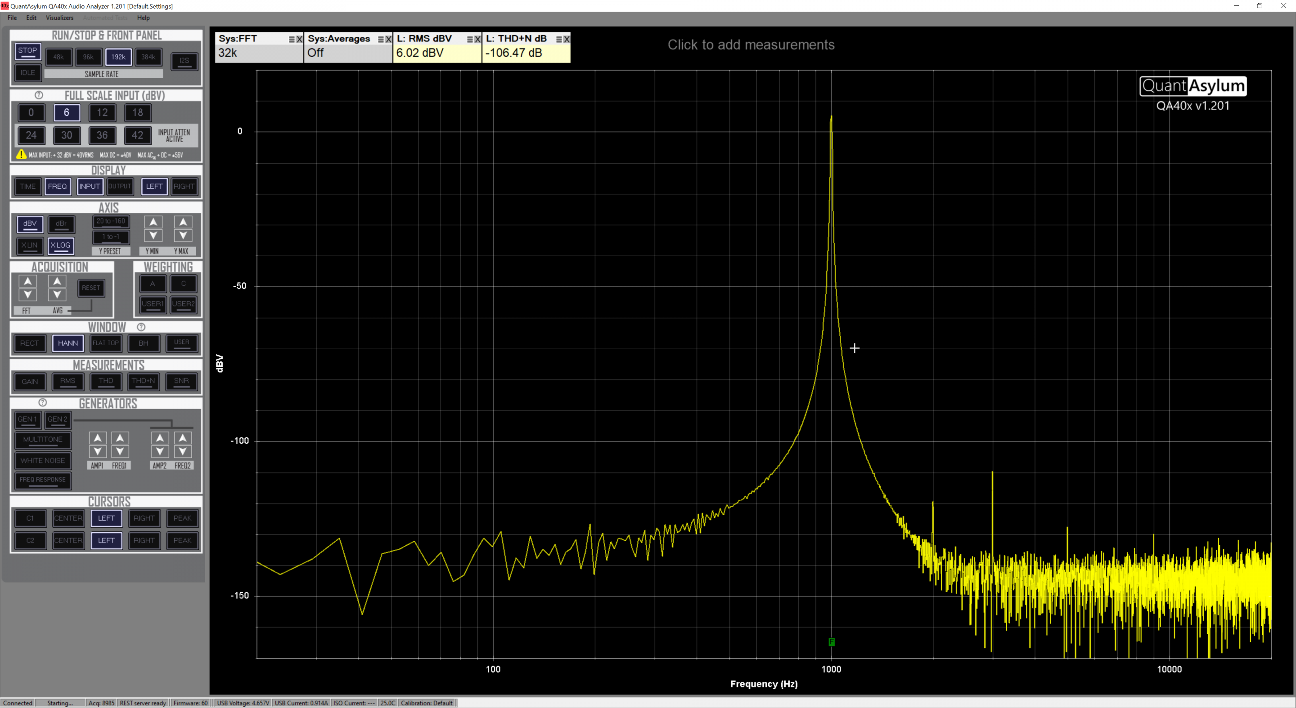Toggle cursor C1

pyautogui.click(x=30, y=518)
